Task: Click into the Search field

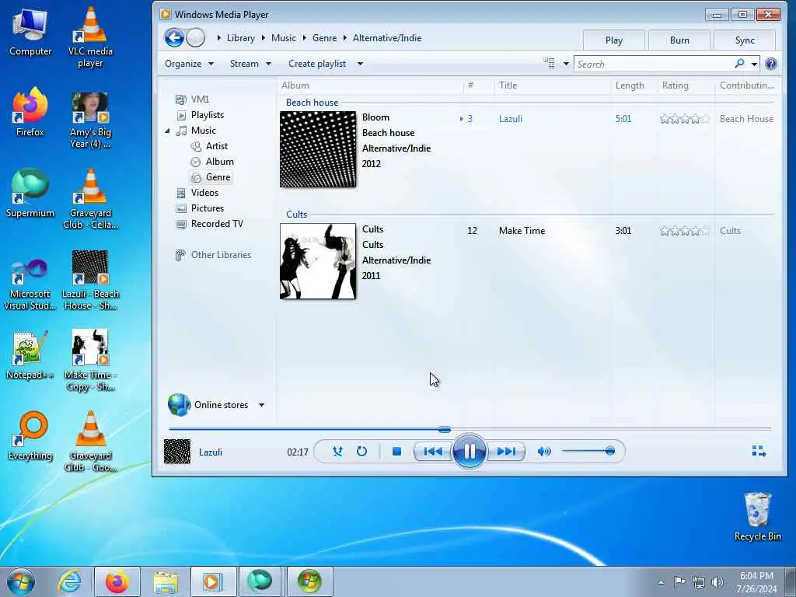Action: 654,64
